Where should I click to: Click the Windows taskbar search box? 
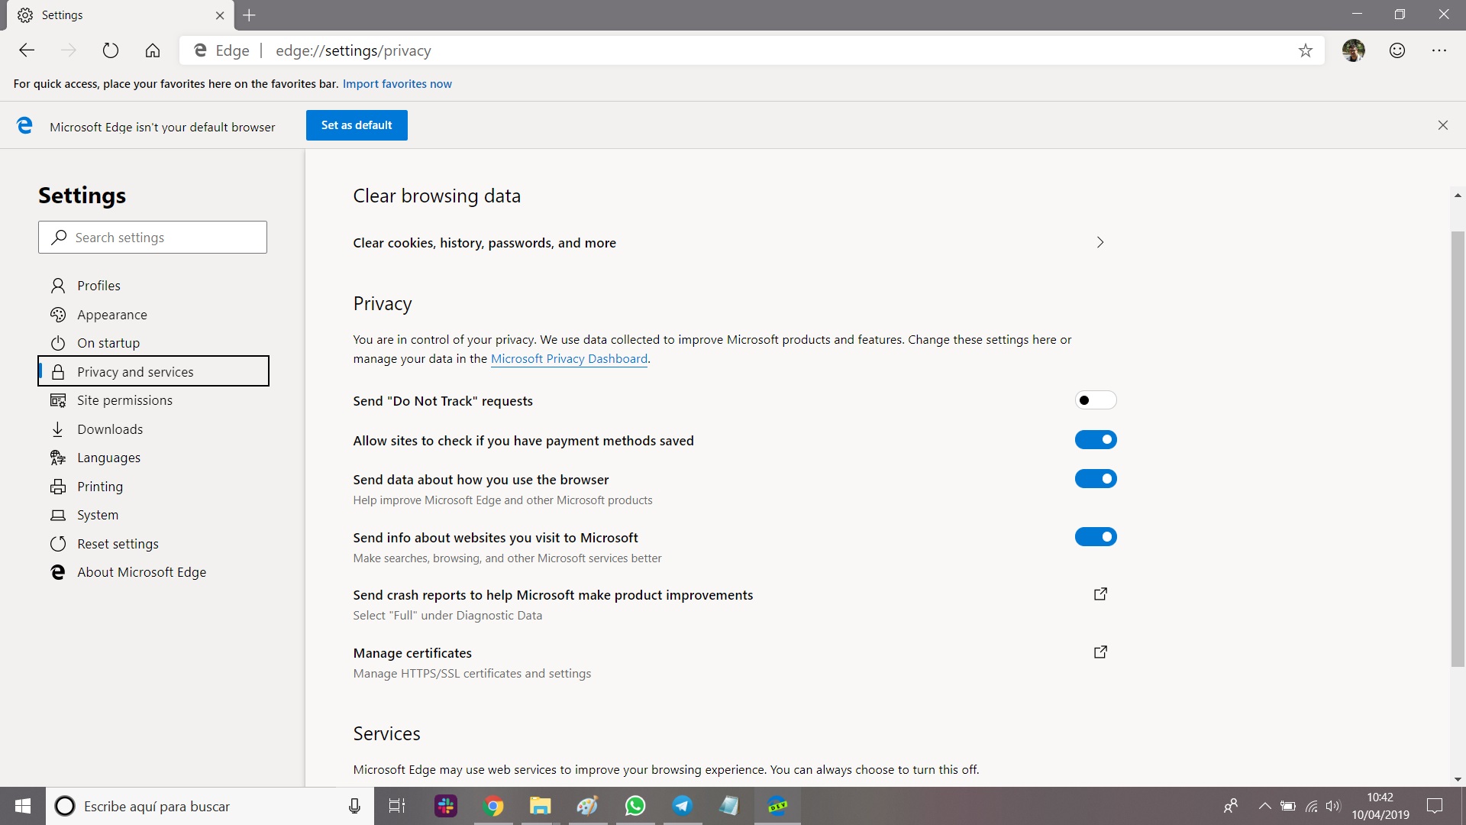(x=210, y=806)
